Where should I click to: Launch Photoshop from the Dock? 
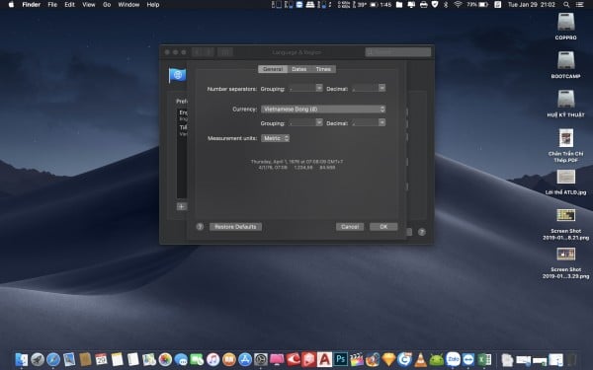click(x=340, y=359)
